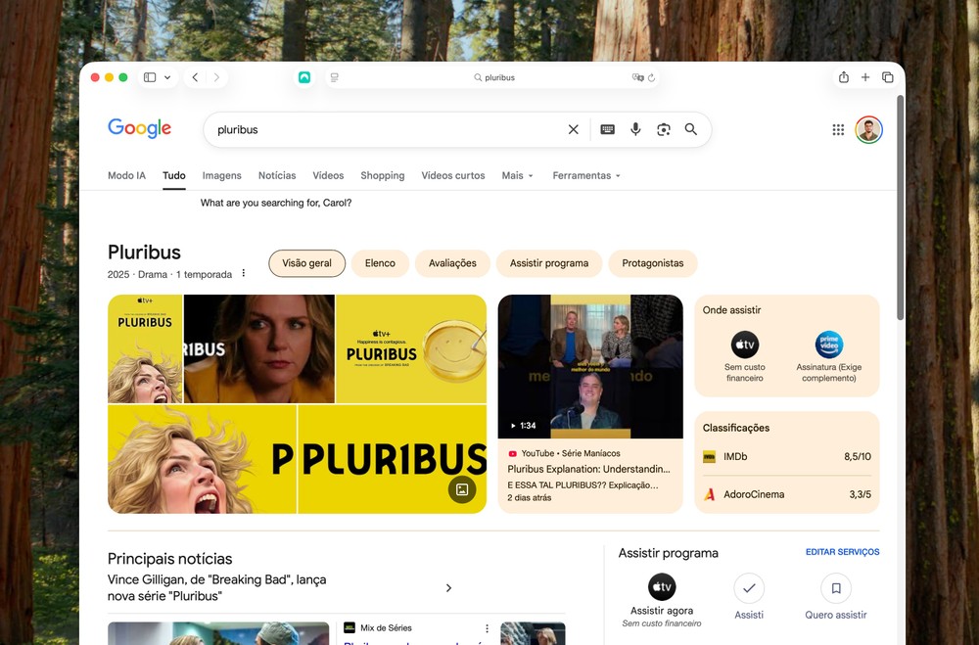Open the Ferramentas dropdown
Screen dimensions: 979x645
point(586,176)
